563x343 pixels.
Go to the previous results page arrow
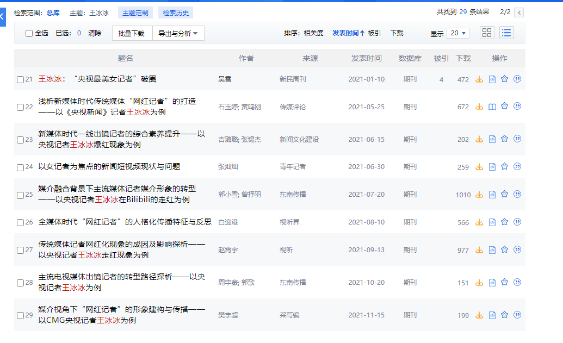(519, 13)
